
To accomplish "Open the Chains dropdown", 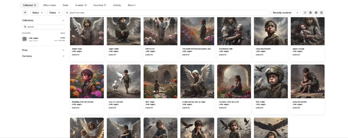I will (x=55, y=13).
